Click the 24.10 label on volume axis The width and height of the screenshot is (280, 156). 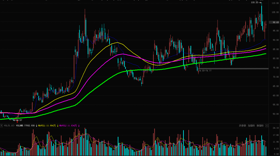[276, 128]
